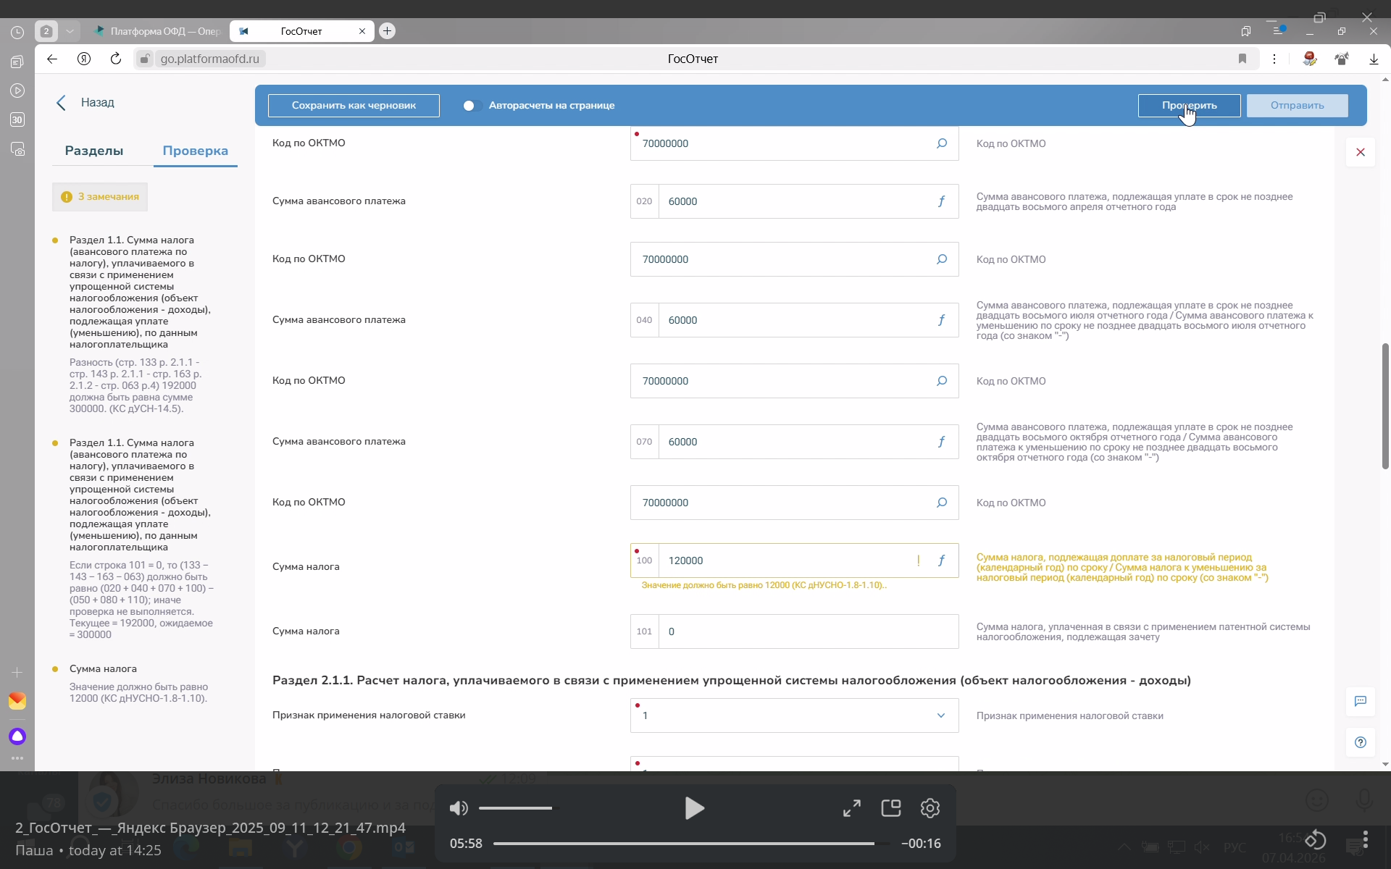Switch to the Разделы tab
Image resolution: width=1391 pixels, height=869 pixels.
[x=94, y=151]
